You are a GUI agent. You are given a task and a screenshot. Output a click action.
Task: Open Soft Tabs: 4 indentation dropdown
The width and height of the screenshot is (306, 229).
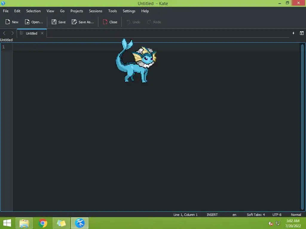click(256, 215)
